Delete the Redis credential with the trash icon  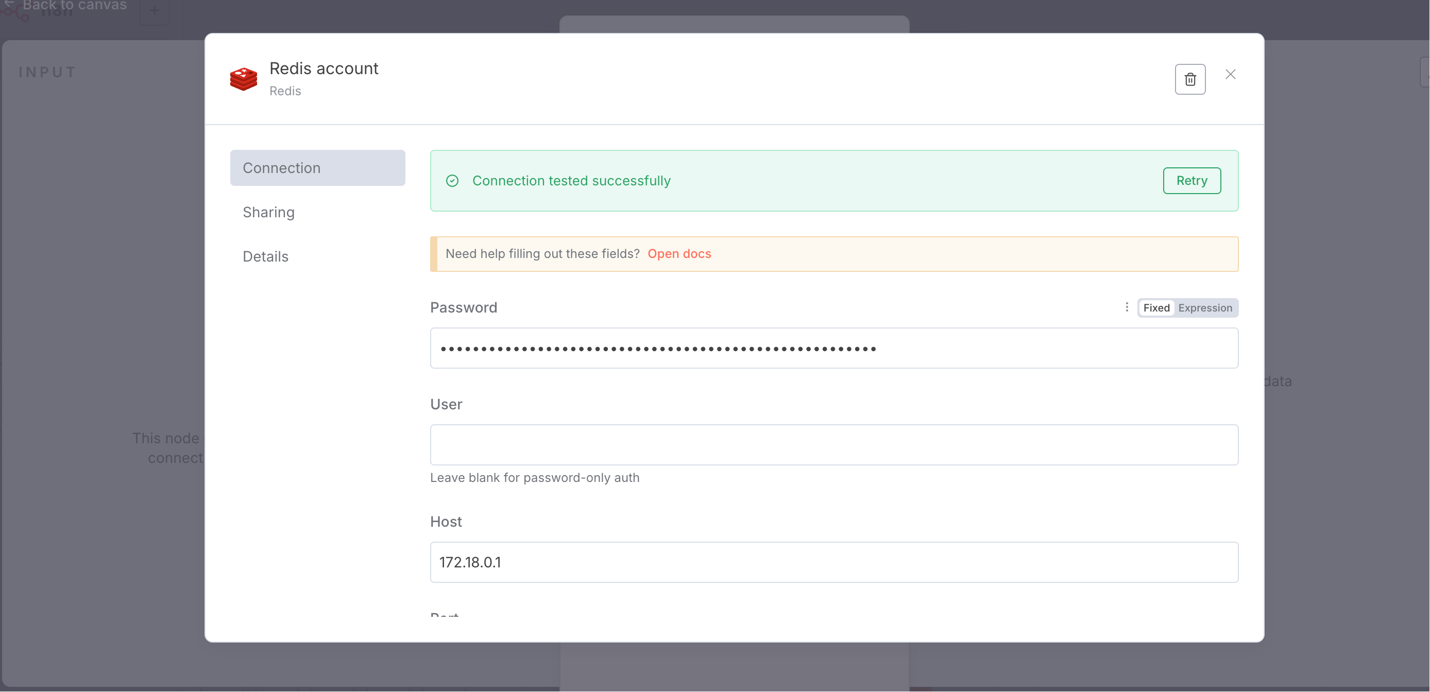tap(1190, 79)
